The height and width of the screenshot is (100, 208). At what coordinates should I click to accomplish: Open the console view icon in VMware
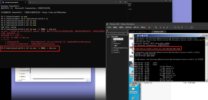[186, 27]
